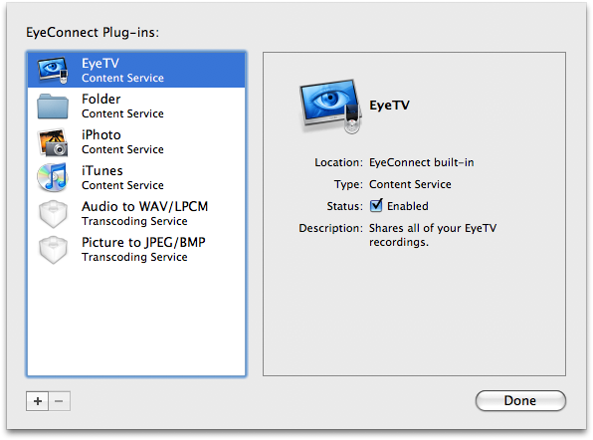Image resolution: width=593 pixels, height=440 pixels.
Task: Select the iPhoto Content Service entry
Action: pos(136,142)
